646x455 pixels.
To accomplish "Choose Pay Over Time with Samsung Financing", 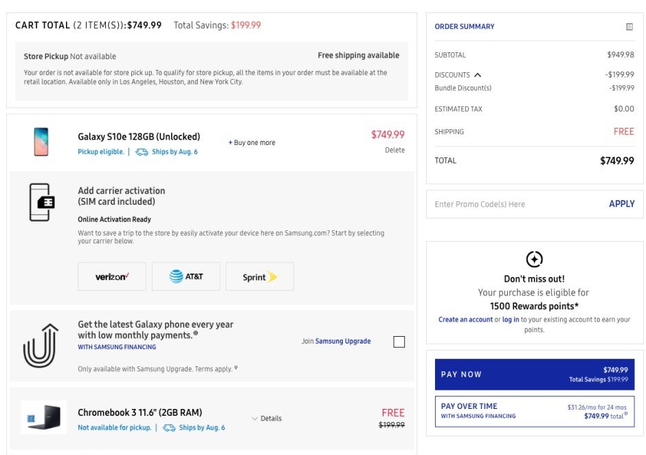I will 535,411.
